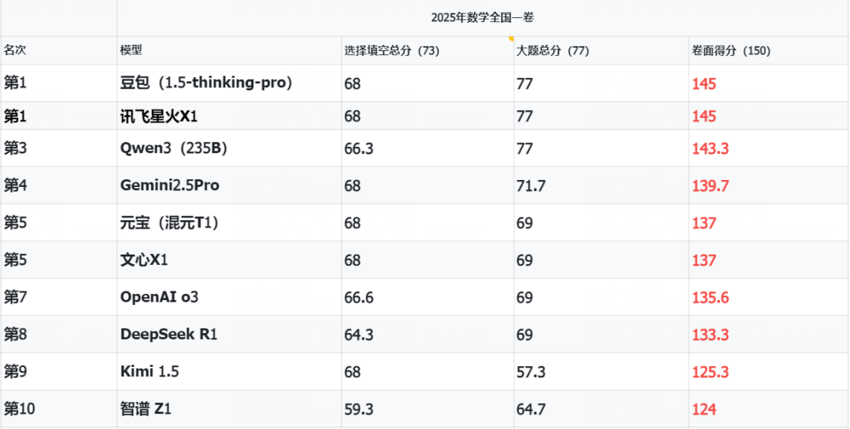850x429 pixels.
Task: Click the 智谱 Z1 model cell
Action: click(x=229, y=409)
